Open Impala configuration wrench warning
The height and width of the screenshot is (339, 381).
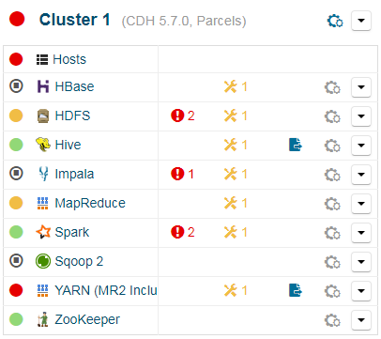(231, 174)
